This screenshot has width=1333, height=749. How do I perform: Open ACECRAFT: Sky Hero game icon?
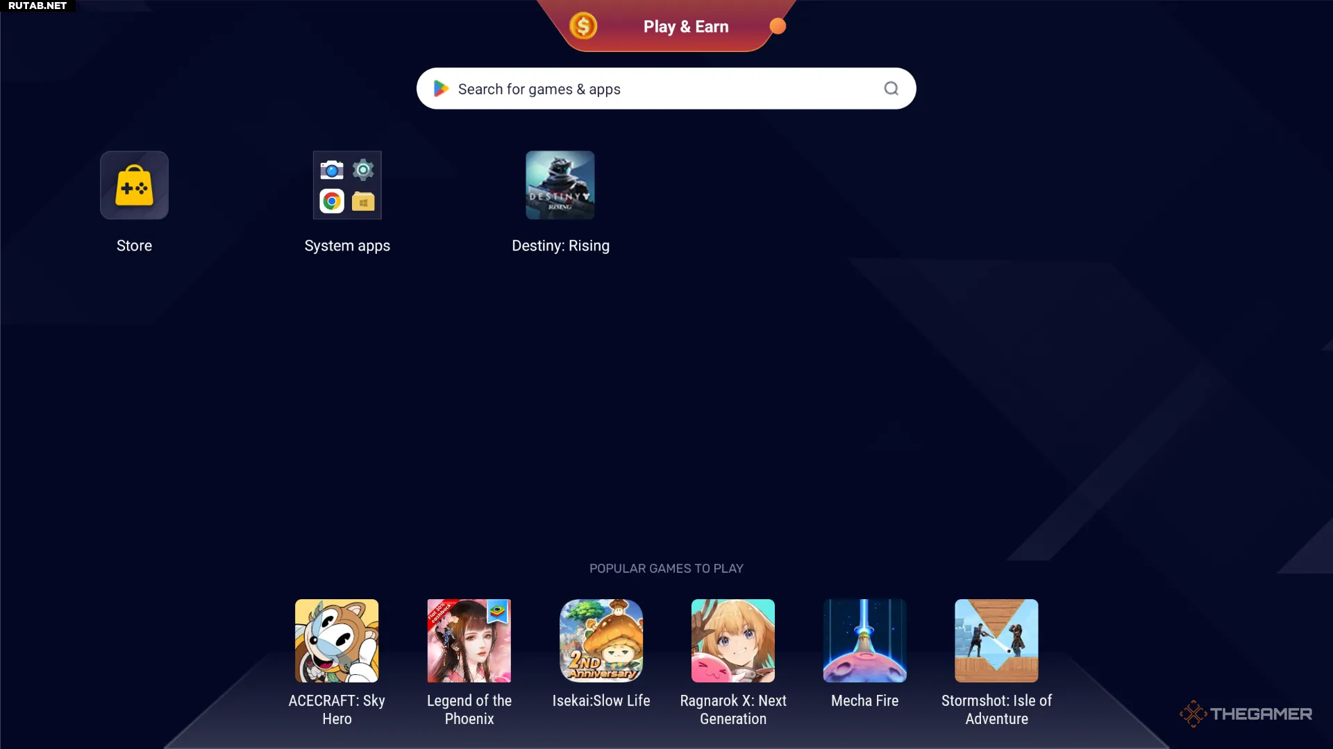point(337,641)
